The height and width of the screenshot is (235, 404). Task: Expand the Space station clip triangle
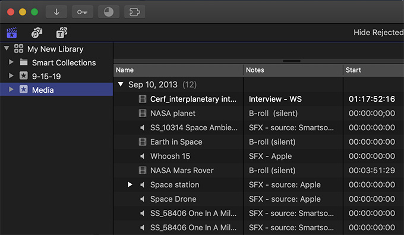point(130,184)
